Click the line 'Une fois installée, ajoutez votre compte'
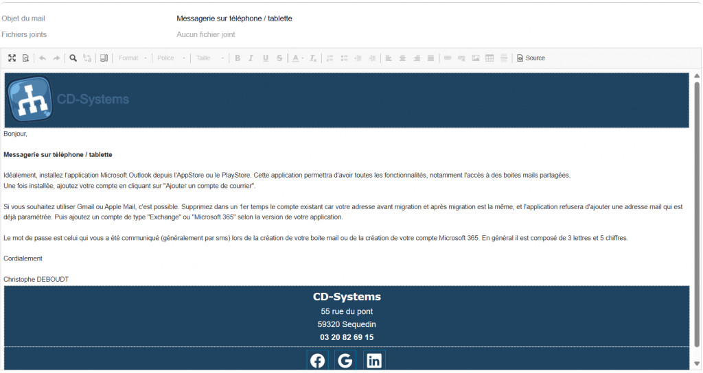 130,186
